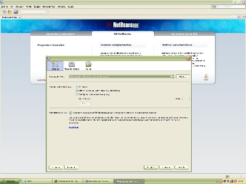Click the Open Project toolbar icon
This screenshot has height=184, width=246.
tap(16, 12)
